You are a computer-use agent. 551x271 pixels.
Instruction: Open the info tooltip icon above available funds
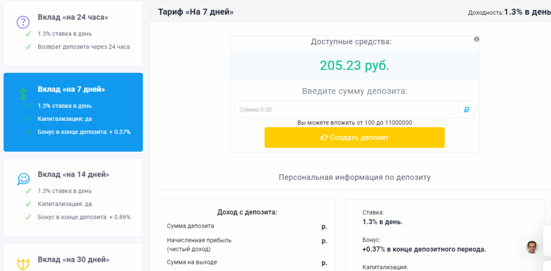(x=477, y=39)
